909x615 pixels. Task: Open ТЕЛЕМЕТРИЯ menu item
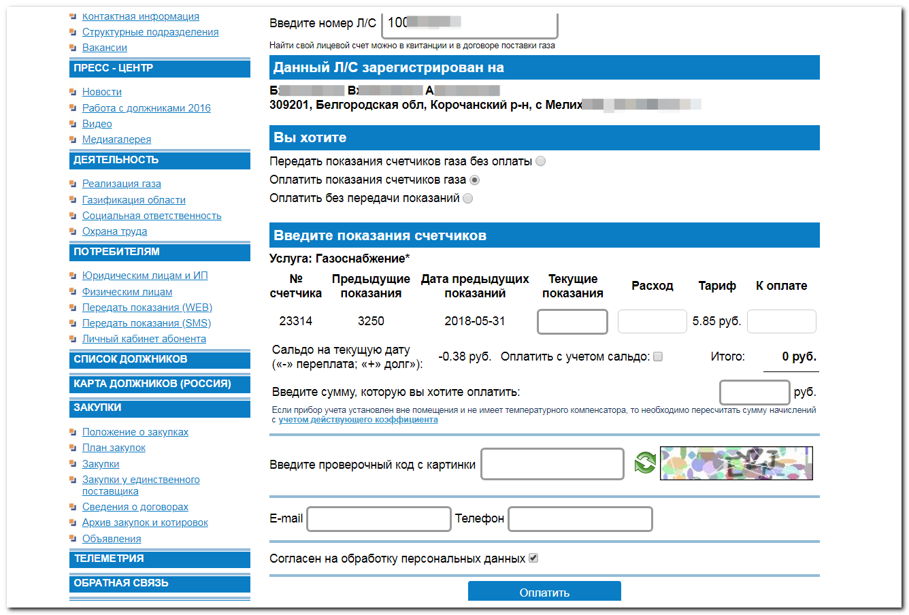point(160,559)
